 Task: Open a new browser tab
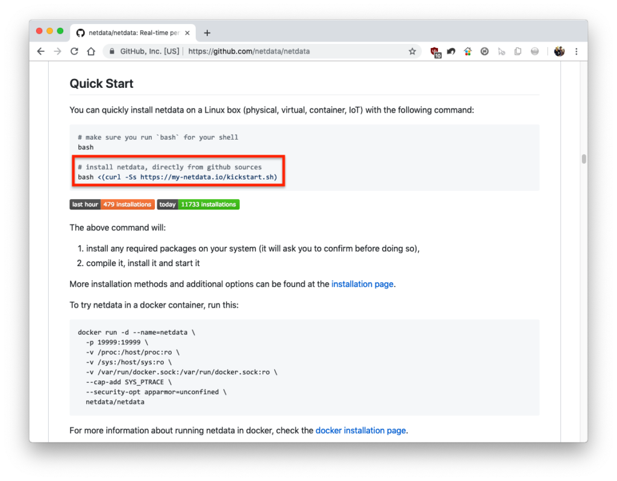[207, 33]
